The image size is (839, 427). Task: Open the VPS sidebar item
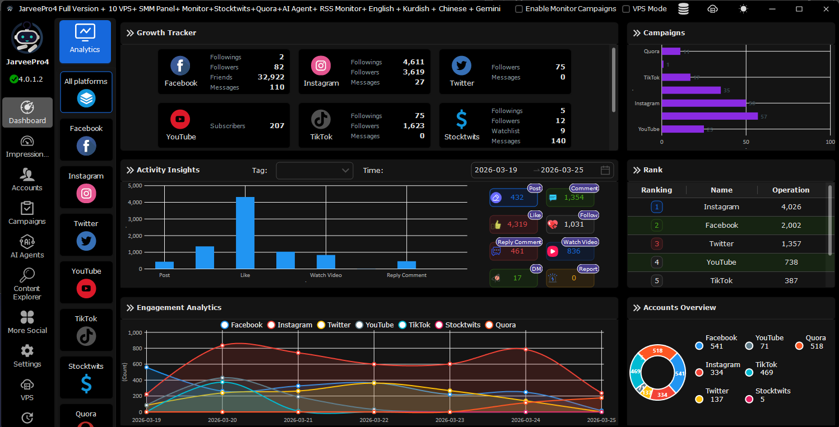coord(27,390)
